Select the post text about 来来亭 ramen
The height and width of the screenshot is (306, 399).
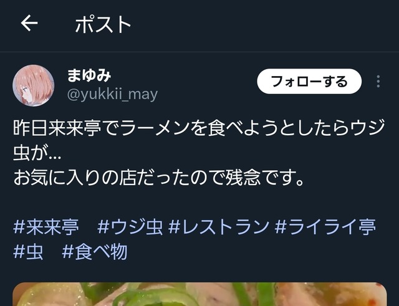point(199,152)
